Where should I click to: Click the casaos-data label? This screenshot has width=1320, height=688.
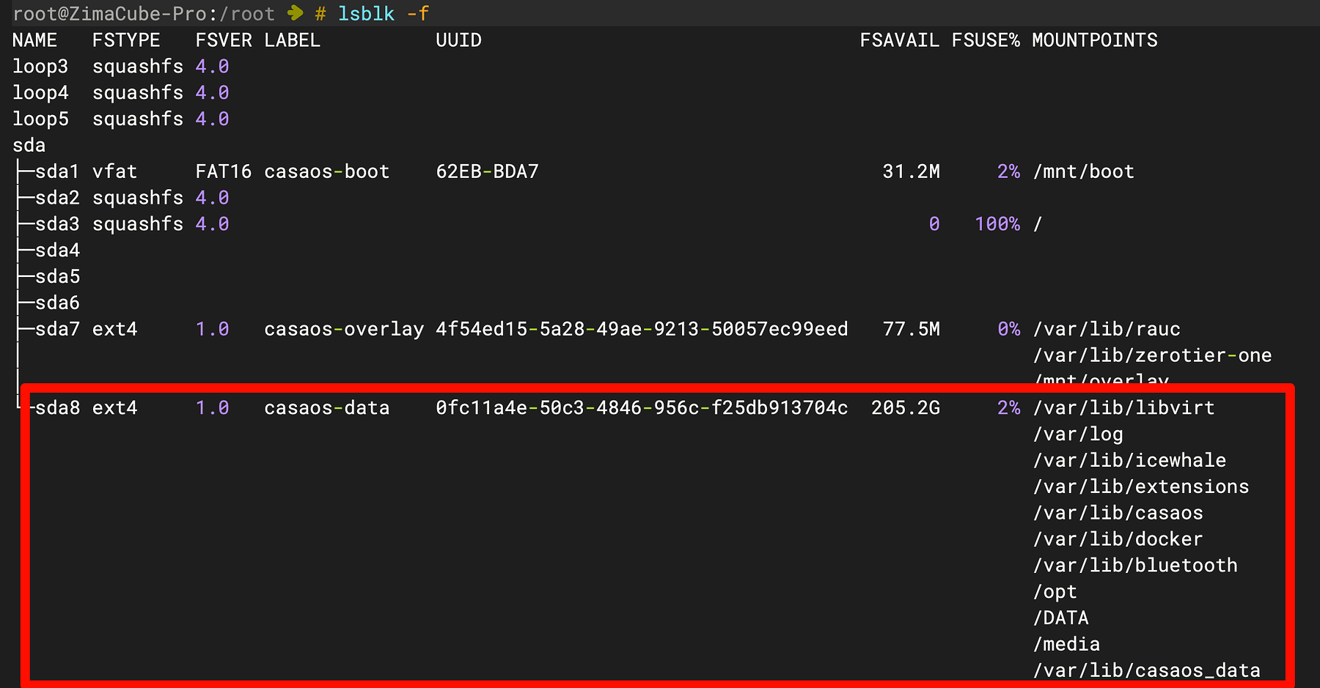click(326, 408)
